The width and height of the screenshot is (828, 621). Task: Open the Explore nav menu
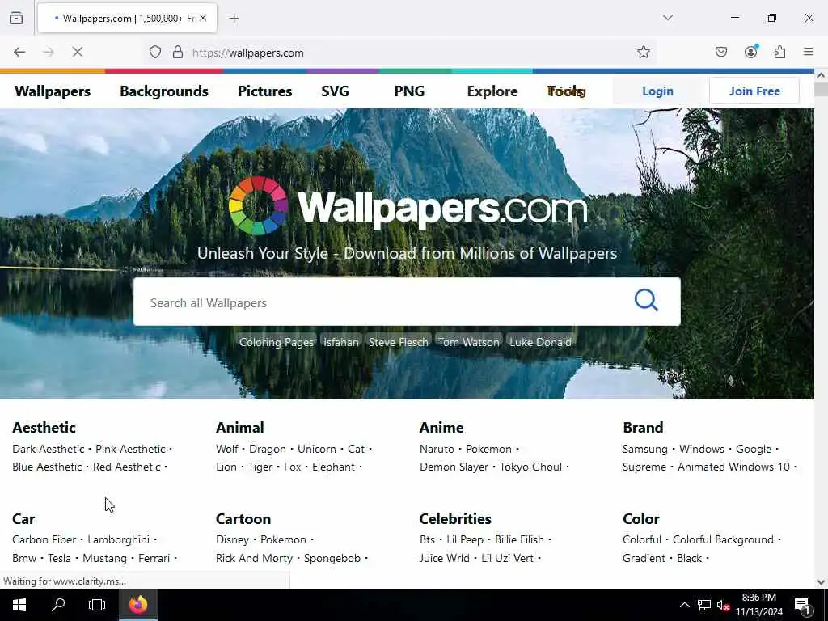[x=492, y=91]
